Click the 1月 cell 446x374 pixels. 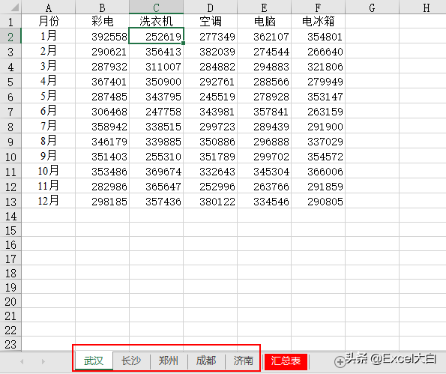point(49,36)
